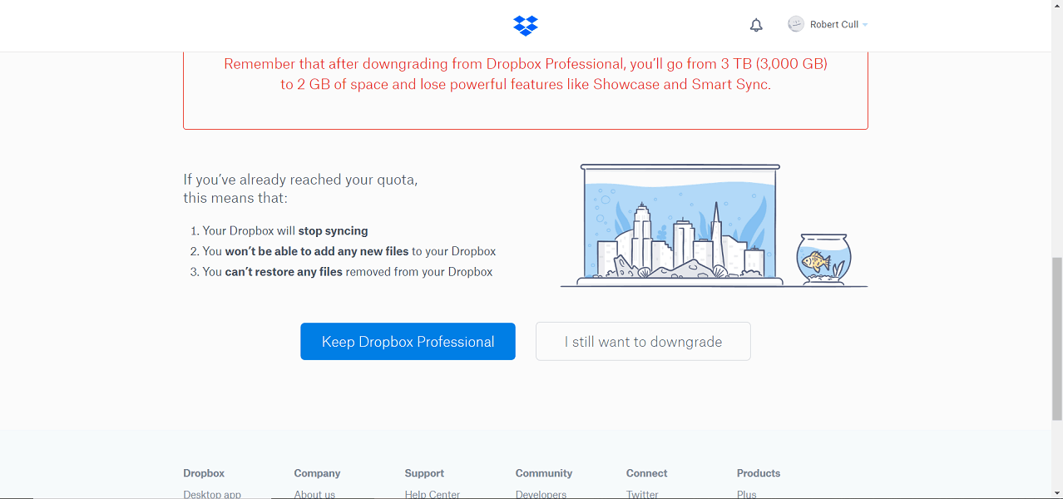This screenshot has height=499, width=1063.
Task: Click the "Community" footer heading
Action: pyautogui.click(x=543, y=472)
